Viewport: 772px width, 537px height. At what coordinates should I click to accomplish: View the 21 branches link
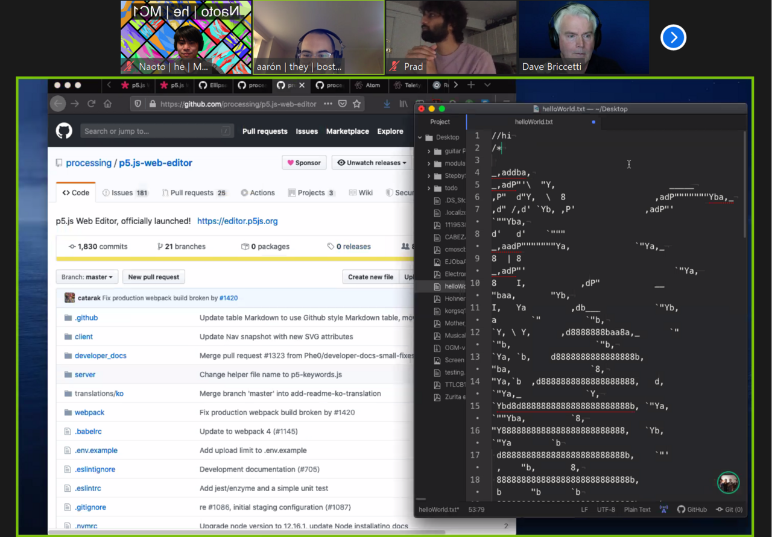[182, 247]
